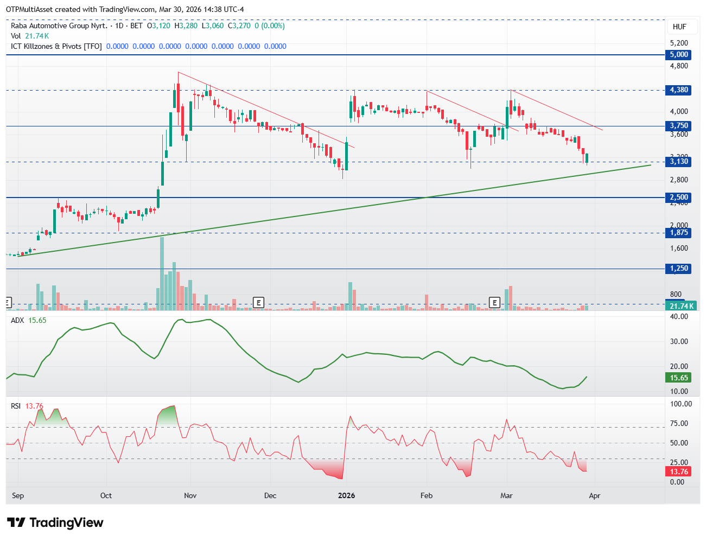Click the 1,875 dashed level label
706x541 pixels.
point(678,233)
